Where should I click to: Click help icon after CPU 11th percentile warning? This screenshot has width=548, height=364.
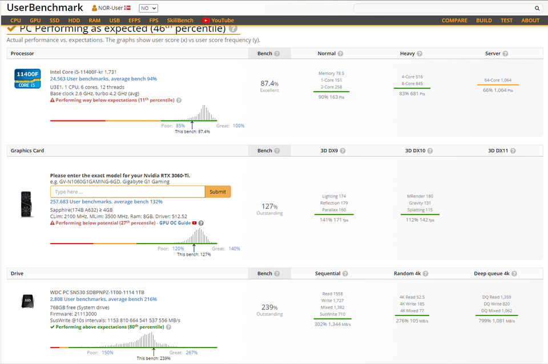pos(179,100)
